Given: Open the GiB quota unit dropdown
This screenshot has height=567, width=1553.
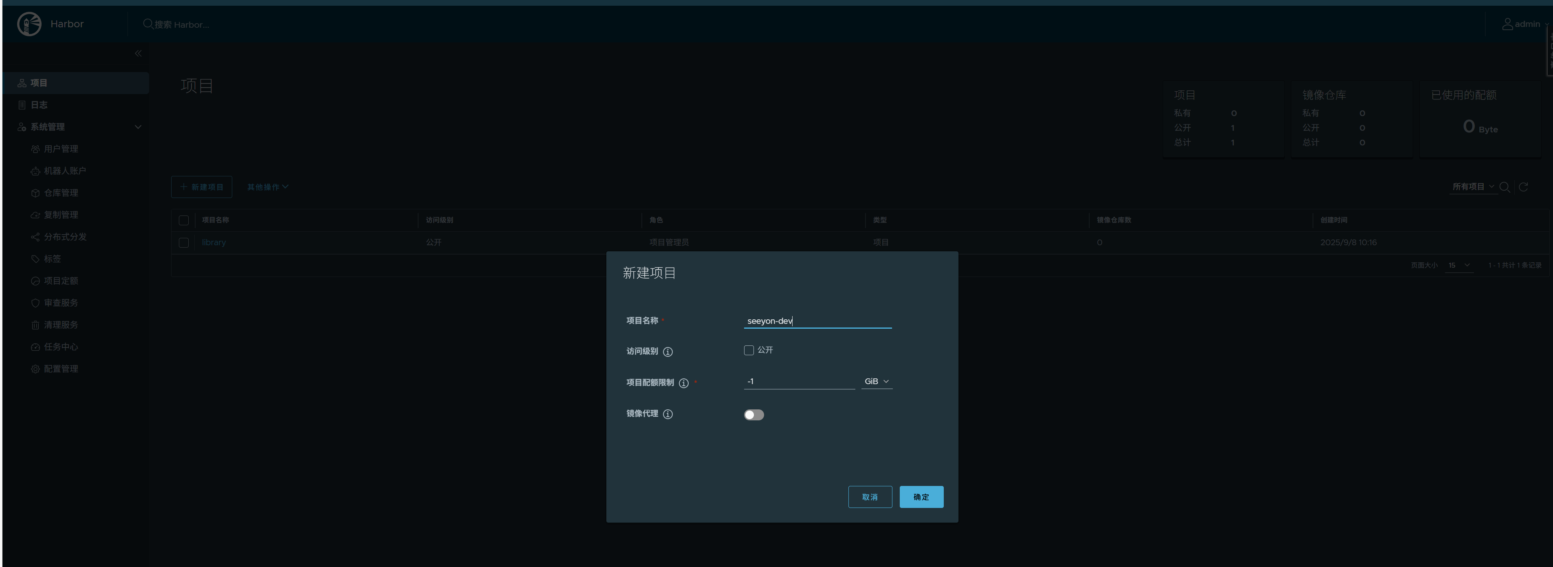Looking at the screenshot, I should coord(876,381).
